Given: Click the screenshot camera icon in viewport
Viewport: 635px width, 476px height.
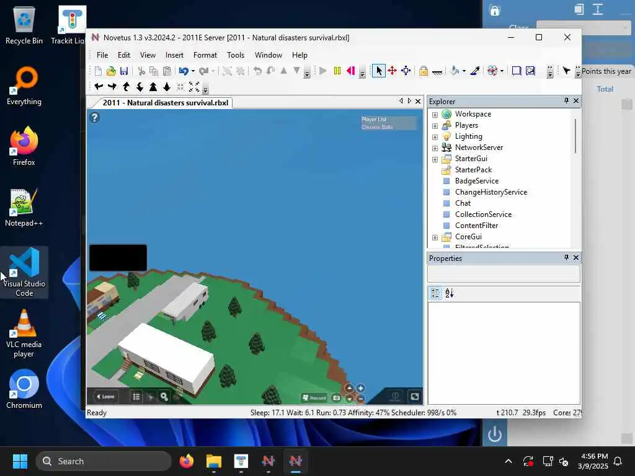Looking at the screenshot, I should tap(337, 398).
